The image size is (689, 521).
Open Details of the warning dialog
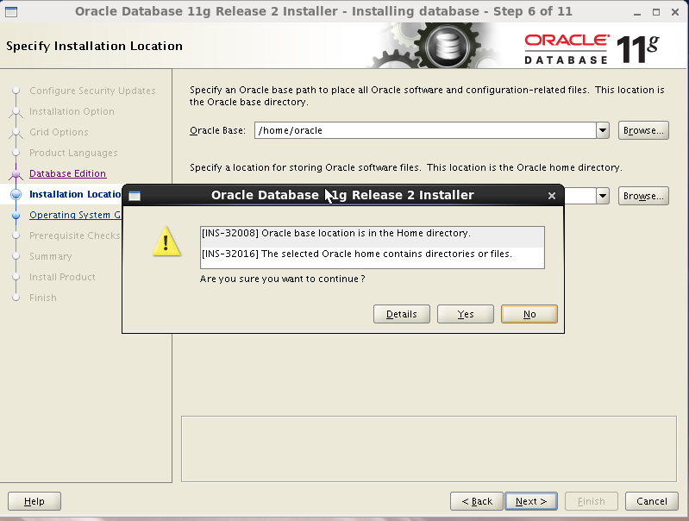(401, 314)
